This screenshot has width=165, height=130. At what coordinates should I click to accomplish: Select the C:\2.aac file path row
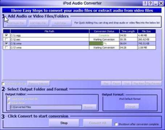pos(50,39)
